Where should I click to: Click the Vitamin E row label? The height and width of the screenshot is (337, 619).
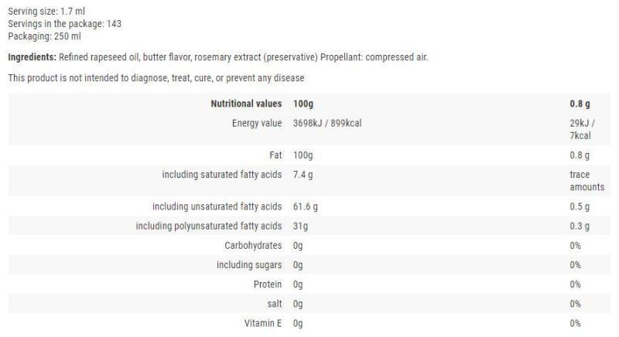[263, 323]
